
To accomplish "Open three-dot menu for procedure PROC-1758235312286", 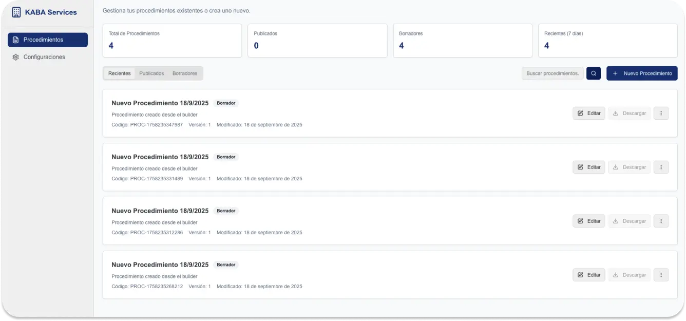I will click(661, 221).
